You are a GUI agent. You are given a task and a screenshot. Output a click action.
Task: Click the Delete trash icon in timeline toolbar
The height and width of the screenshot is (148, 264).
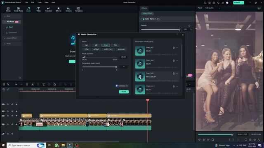click(x=27, y=84)
